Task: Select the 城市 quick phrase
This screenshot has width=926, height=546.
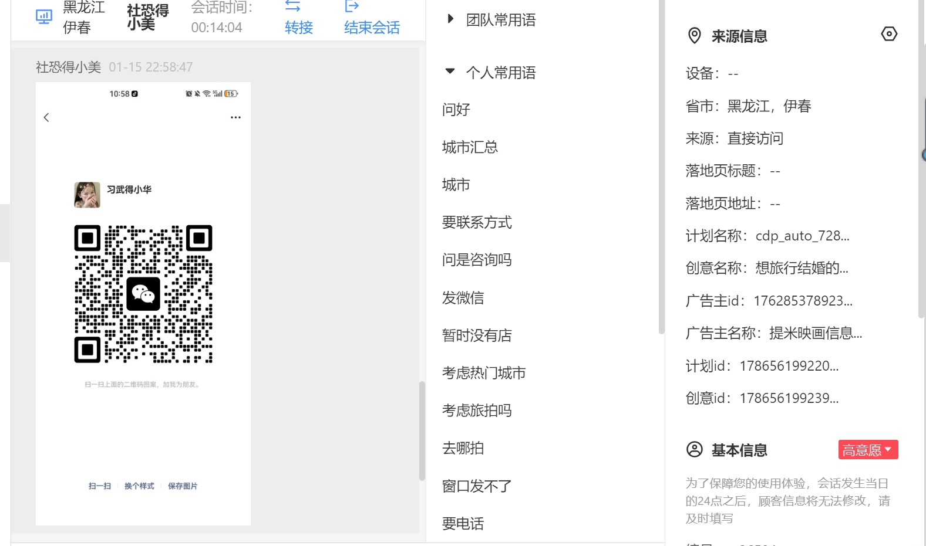Action: pyautogui.click(x=456, y=185)
